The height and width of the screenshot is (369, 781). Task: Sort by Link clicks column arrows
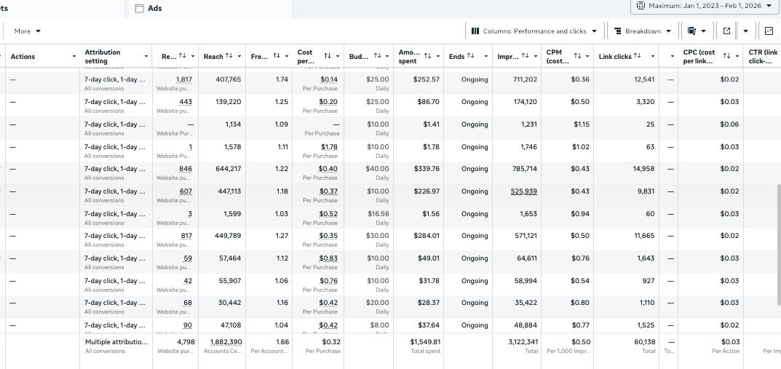tap(638, 56)
